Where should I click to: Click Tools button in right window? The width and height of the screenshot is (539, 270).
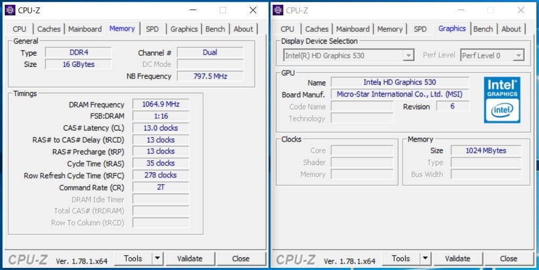(401, 258)
